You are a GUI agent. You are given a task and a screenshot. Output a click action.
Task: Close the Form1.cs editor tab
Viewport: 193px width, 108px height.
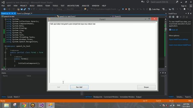pos(15,13)
